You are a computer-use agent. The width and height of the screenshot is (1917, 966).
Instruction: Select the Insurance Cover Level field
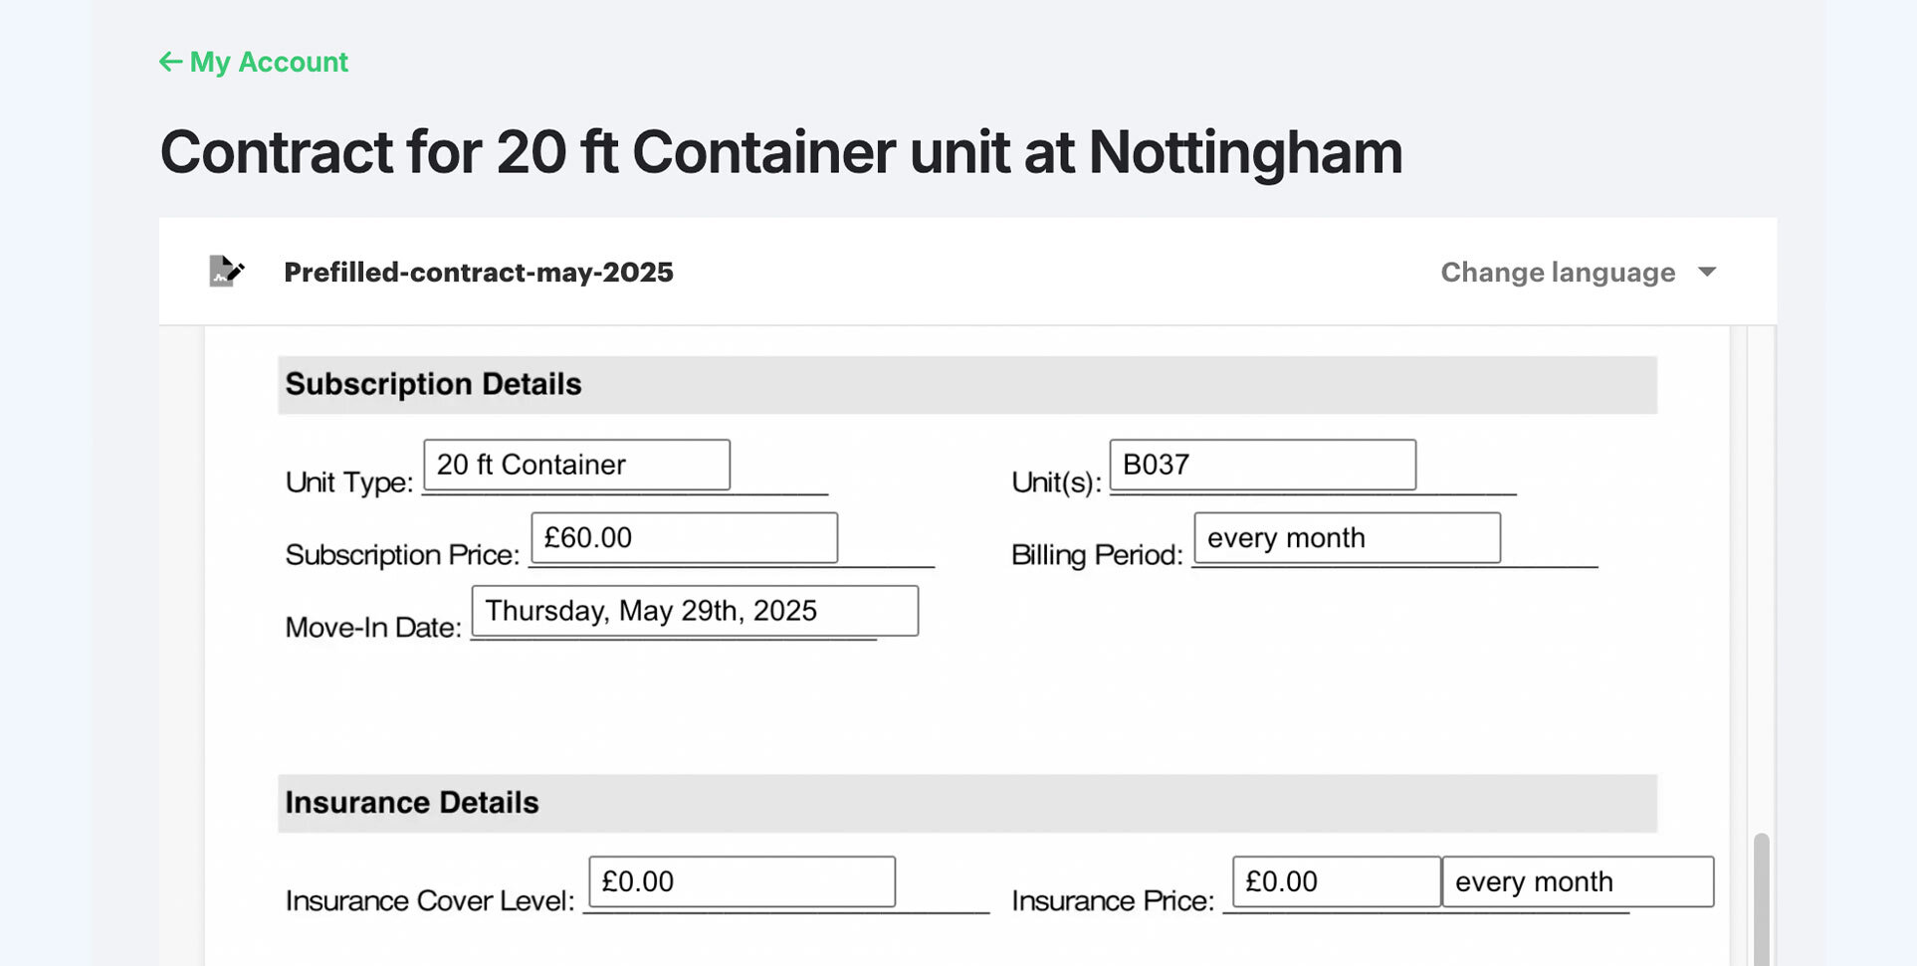pos(742,881)
